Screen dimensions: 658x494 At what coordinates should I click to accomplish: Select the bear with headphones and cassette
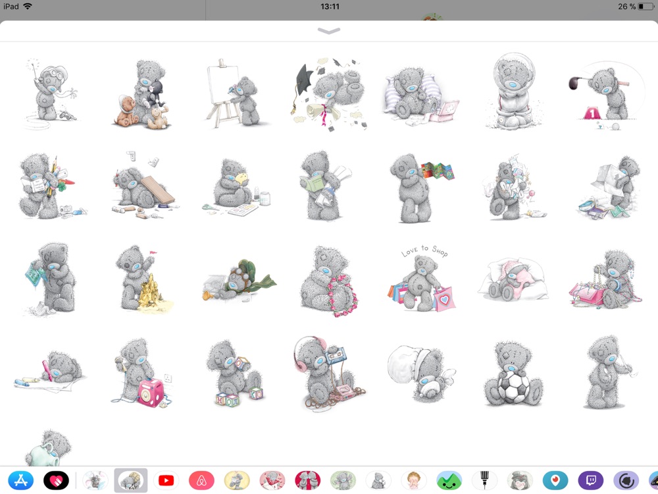pyautogui.click(x=329, y=373)
